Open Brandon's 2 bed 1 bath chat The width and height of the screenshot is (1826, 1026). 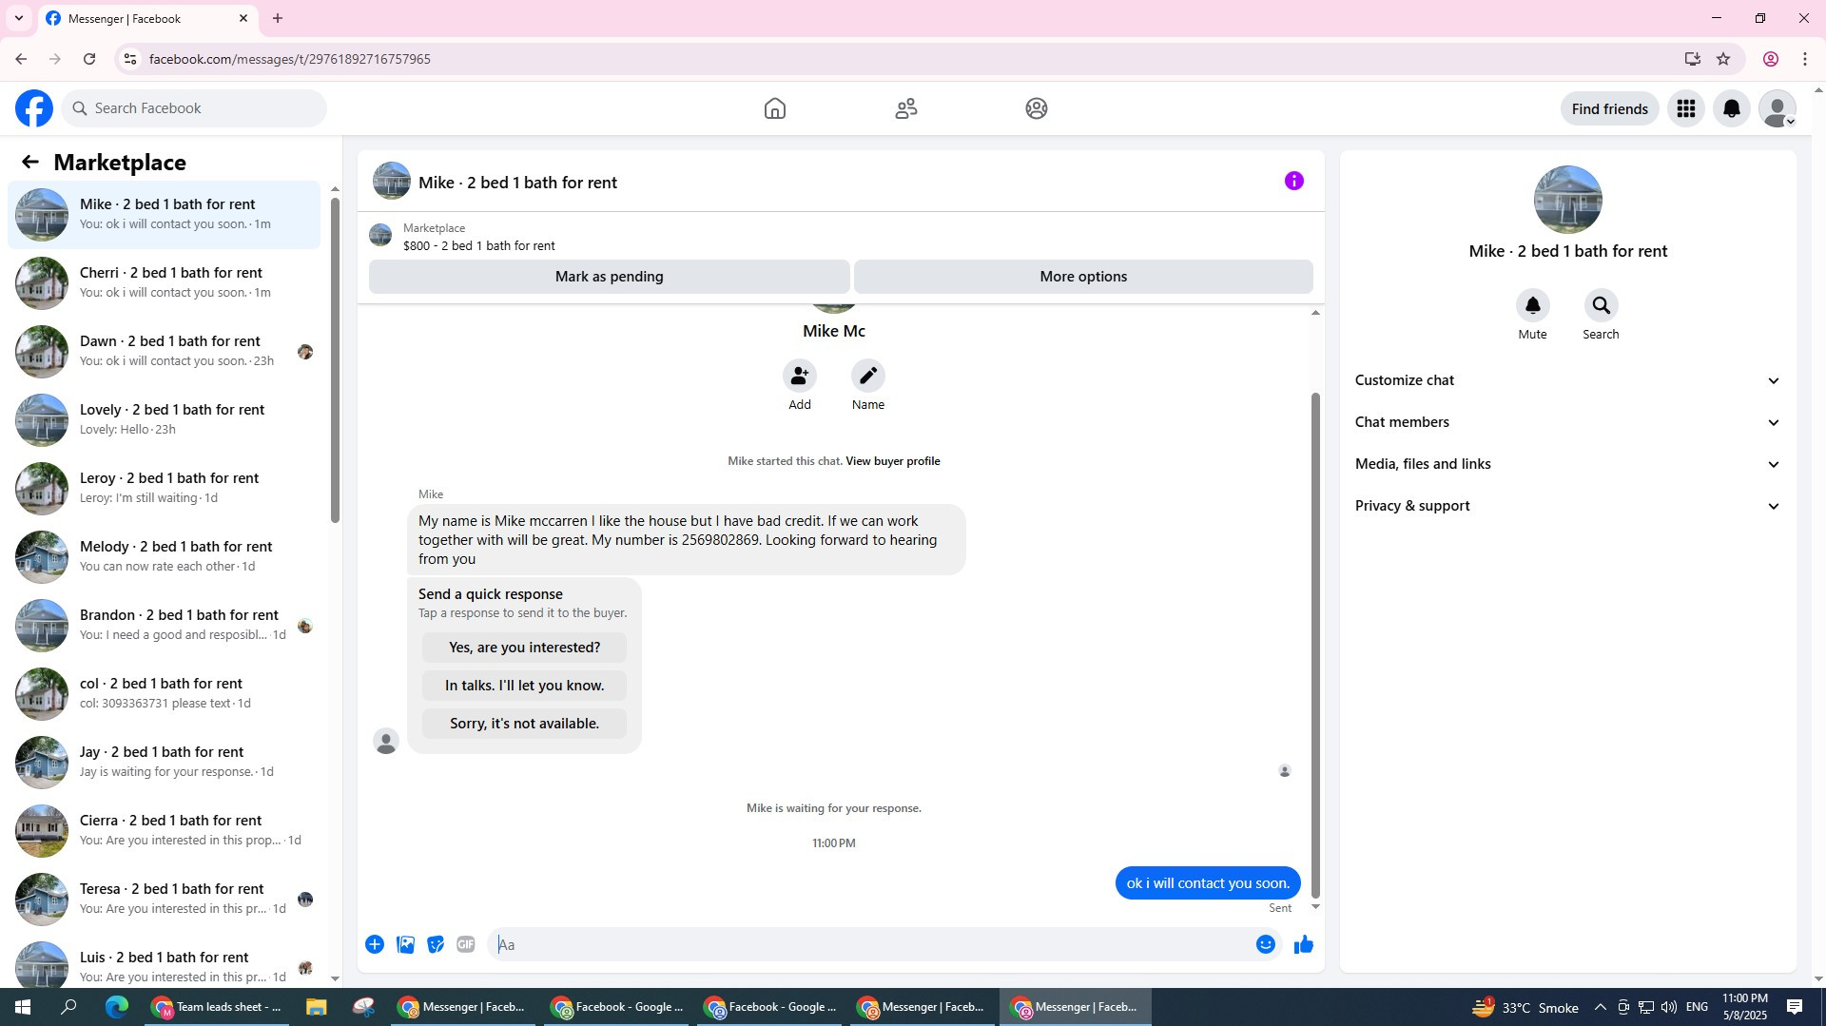click(164, 625)
